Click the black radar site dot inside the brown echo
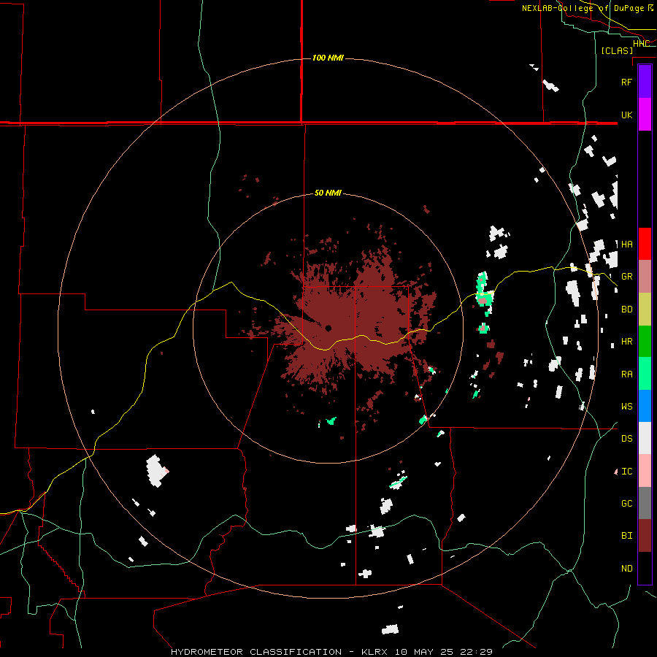The image size is (657, 657). 328,328
